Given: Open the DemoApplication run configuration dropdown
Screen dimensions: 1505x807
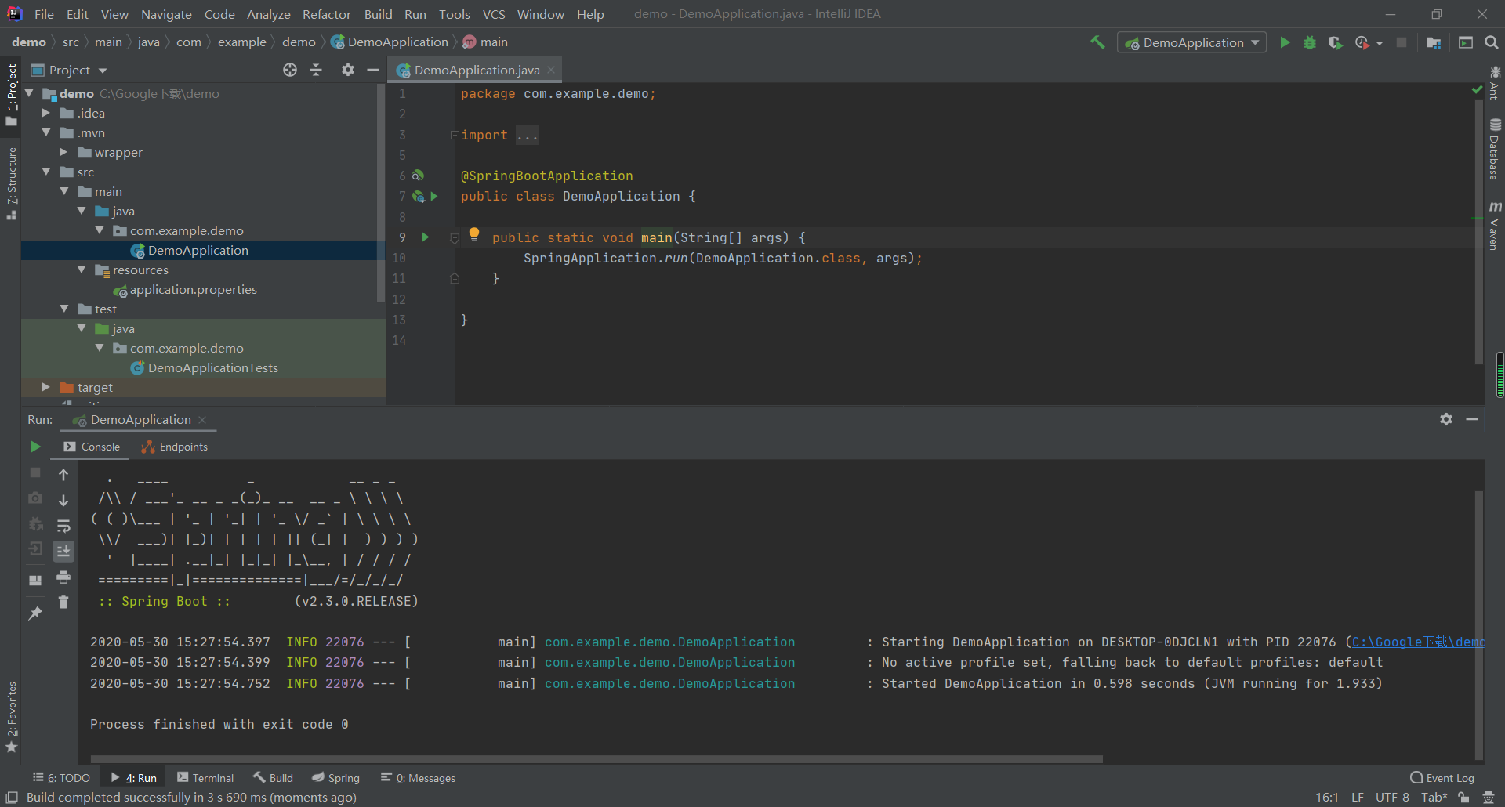Looking at the screenshot, I should tap(1191, 42).
